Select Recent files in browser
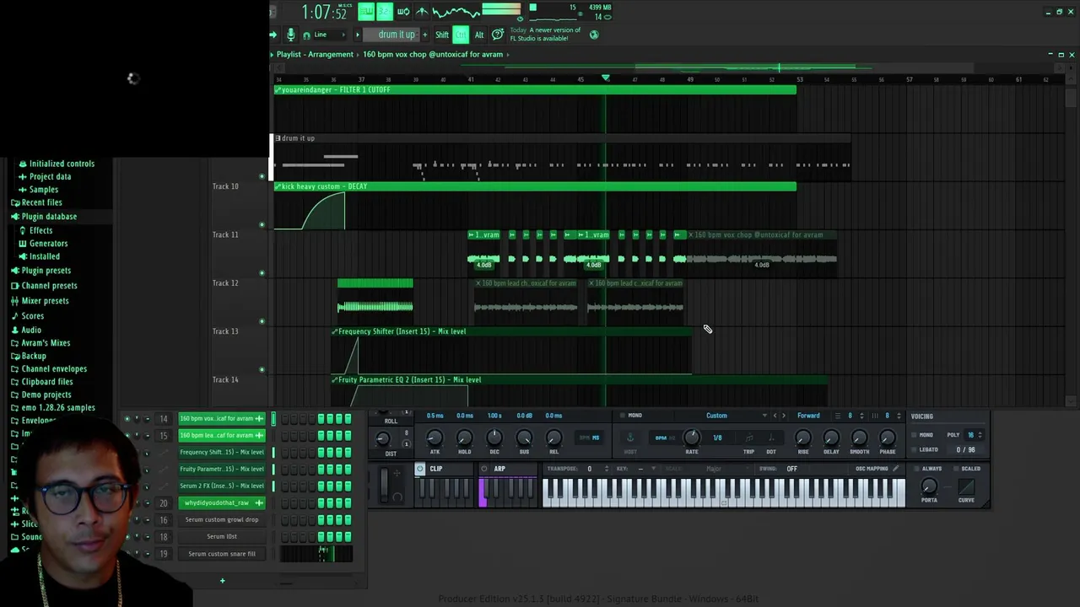The width and height of the screenshot is (1080, 607). pyautogui.click(x=41, y=203)
